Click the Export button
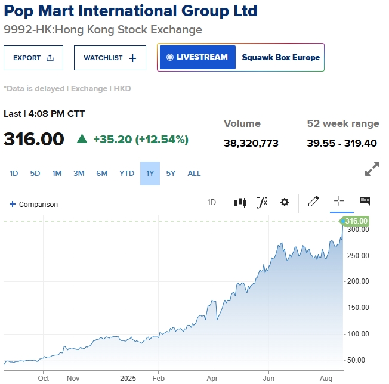Screen dimensions: 389x384 [33, 58]
